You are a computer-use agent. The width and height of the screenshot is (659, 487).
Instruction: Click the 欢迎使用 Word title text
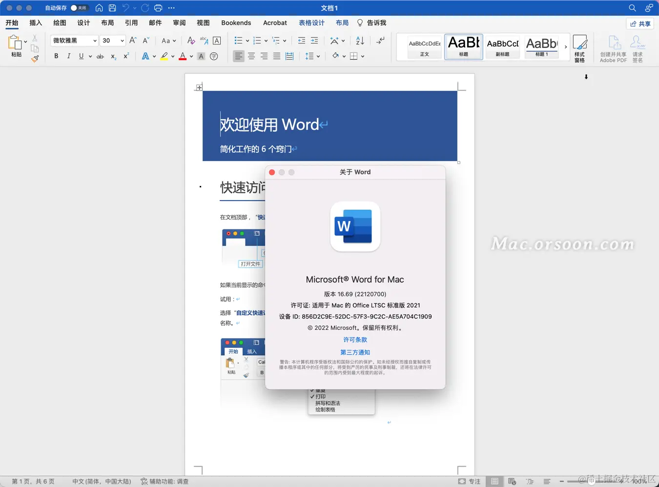pos(269,125)
